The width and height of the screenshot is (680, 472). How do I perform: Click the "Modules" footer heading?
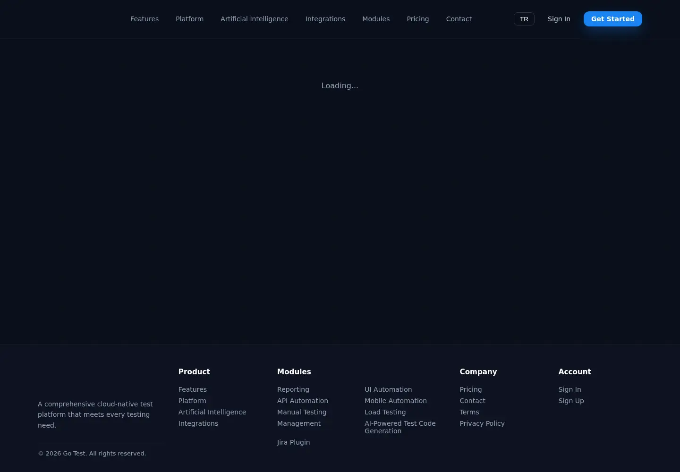pos(294,371)
